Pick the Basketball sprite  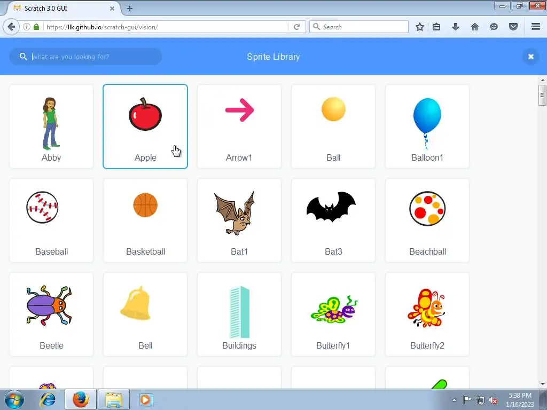pos(145,220)
